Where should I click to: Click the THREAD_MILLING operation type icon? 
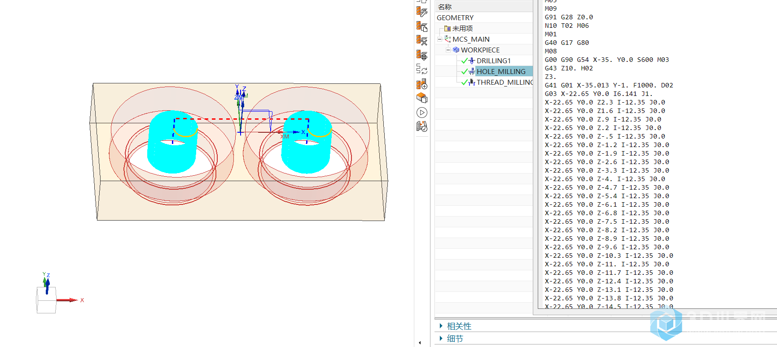point(472,82)
